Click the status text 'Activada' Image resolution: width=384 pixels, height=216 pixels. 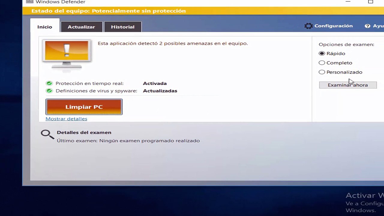(x=155, y=83)
